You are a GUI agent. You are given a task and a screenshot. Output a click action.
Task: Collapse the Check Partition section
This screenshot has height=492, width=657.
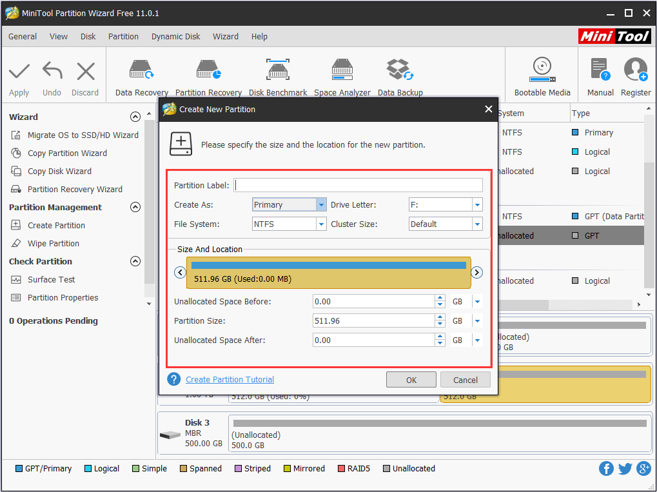point(135,261)
